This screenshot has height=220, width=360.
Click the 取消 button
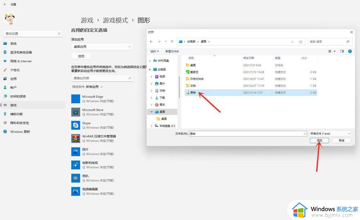pos(341,140)
